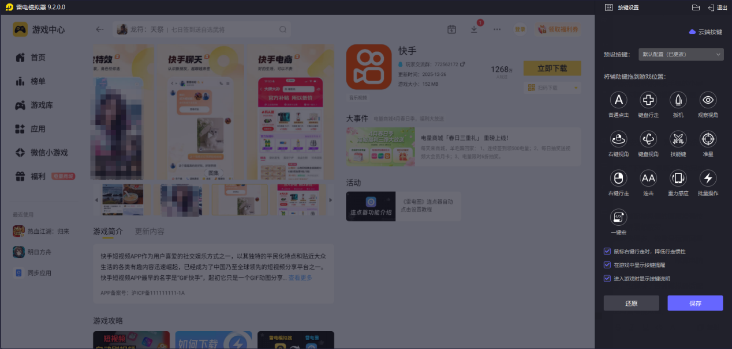Screen dimensions: 732x349
Task: Click the 音乐视频 tag
Action: (x=358, y=98)
